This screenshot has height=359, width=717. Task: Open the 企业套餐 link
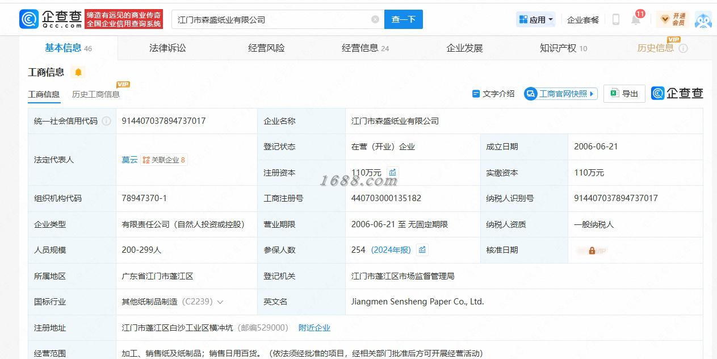click(x=583, y=20)
